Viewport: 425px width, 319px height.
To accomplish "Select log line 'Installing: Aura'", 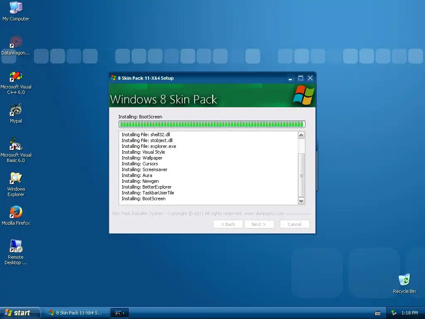I will [x=137, y=176].
